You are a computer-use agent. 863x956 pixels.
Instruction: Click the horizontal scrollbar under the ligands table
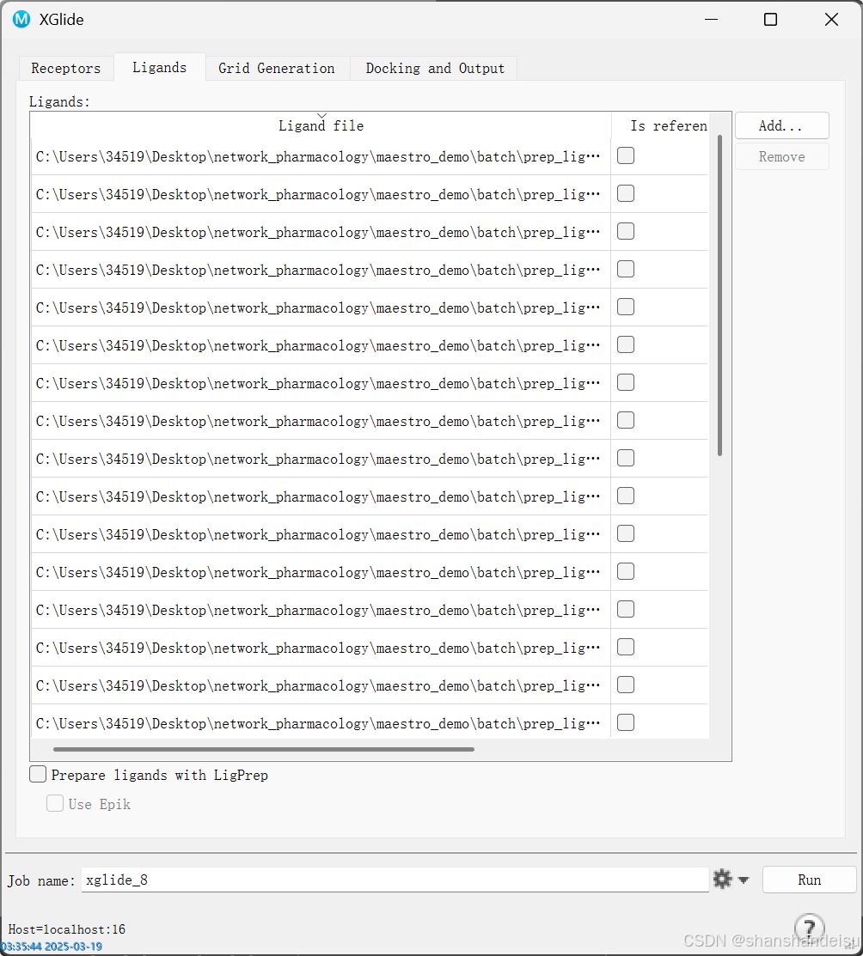click(264, 749)
